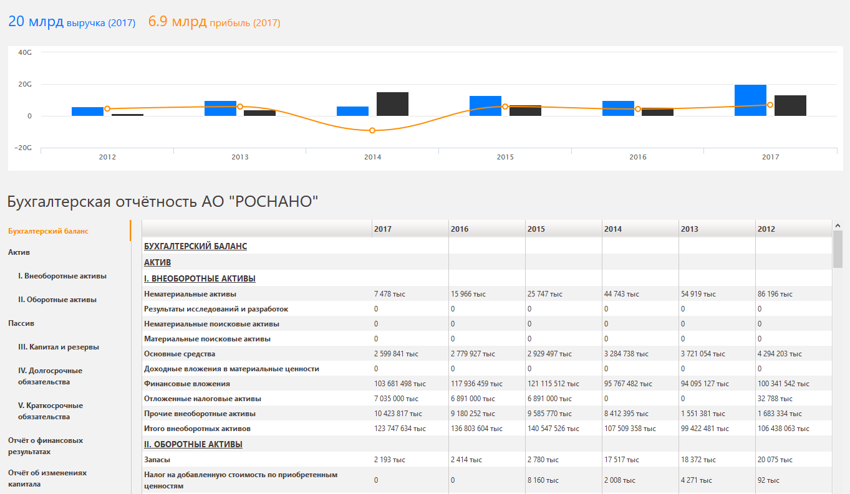Click the 2012 column header
This screenshot has width=850, height=494.
pos(793,229)
